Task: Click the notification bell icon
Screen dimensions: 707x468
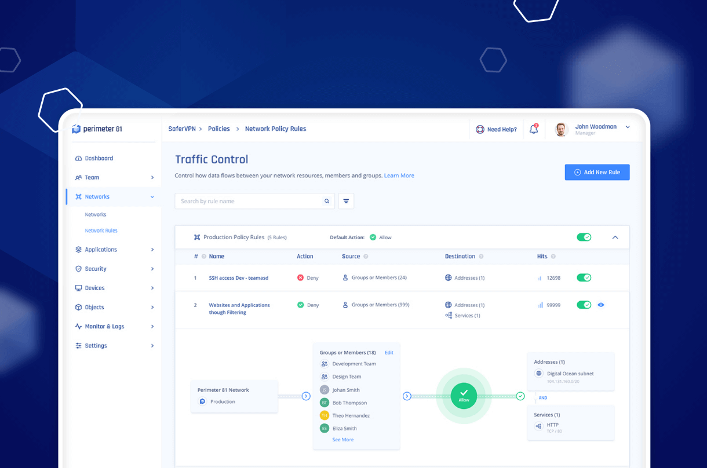Action: coord(534,129)
